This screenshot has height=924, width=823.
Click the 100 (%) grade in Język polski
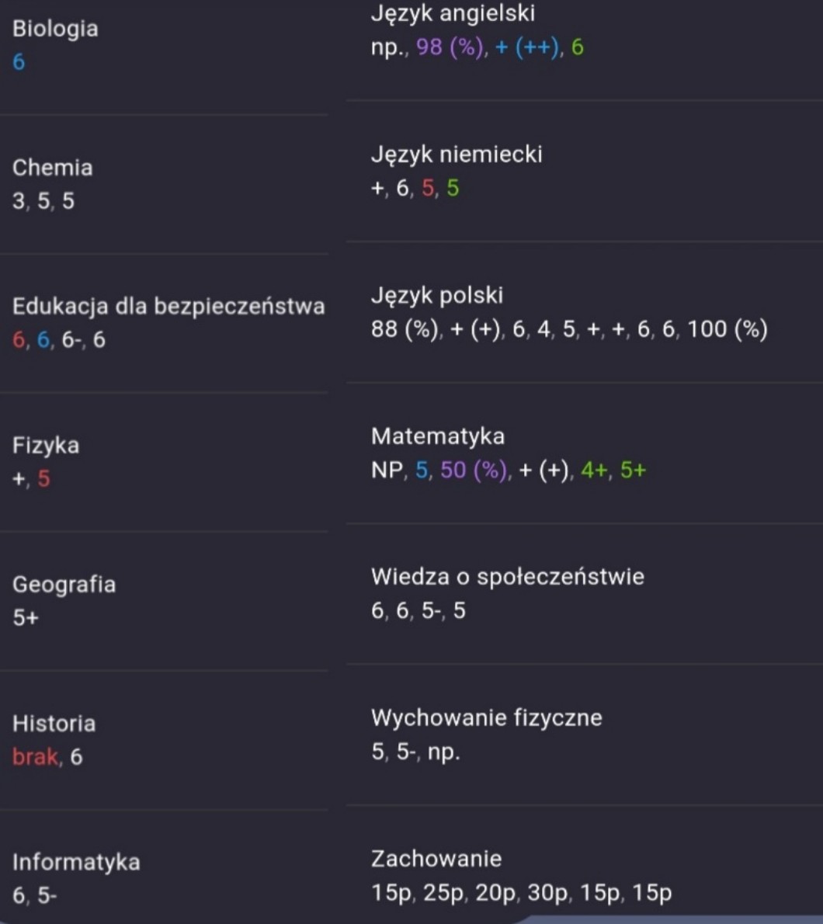pos(727,329)
